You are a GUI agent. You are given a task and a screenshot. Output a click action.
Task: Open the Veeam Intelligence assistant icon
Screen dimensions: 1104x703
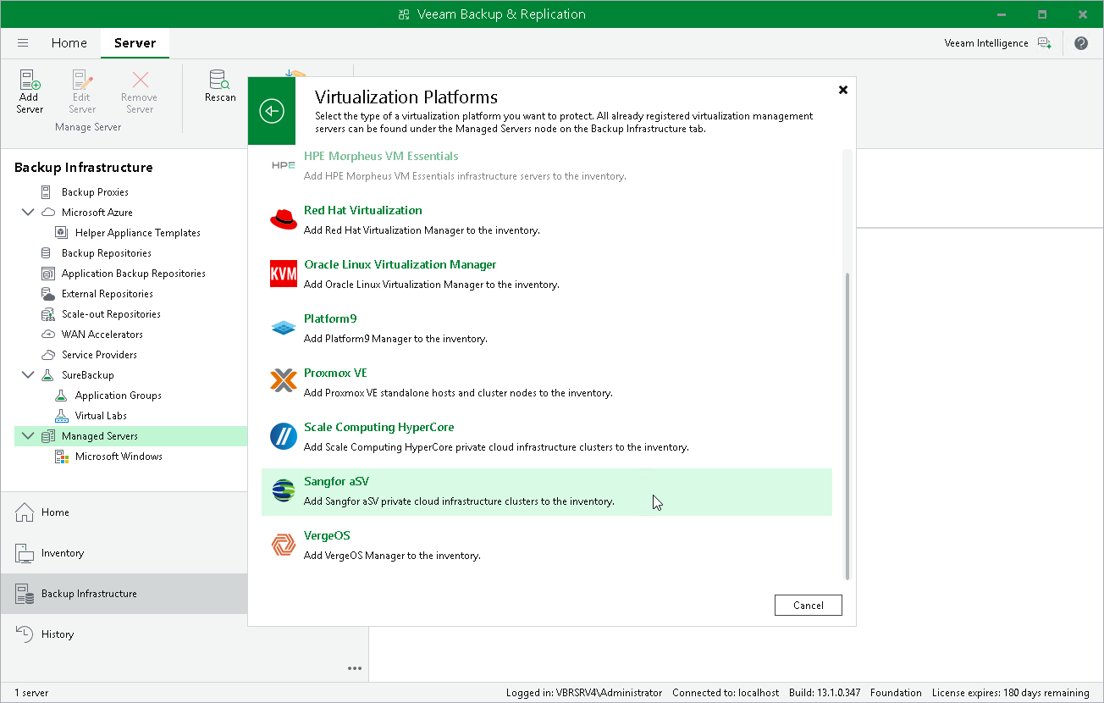(x=1045, y=43)
